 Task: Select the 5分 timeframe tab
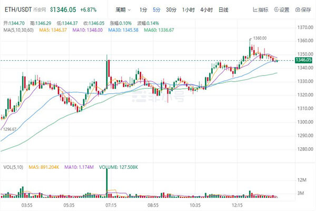pyautogui.click(x=156, y=10)
